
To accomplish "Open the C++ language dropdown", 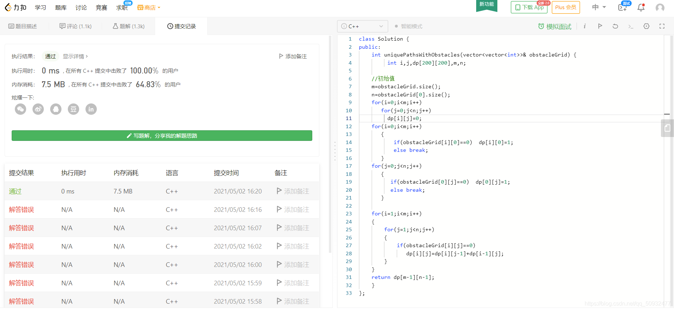I will pyautogui.click(x=362, y=26).
